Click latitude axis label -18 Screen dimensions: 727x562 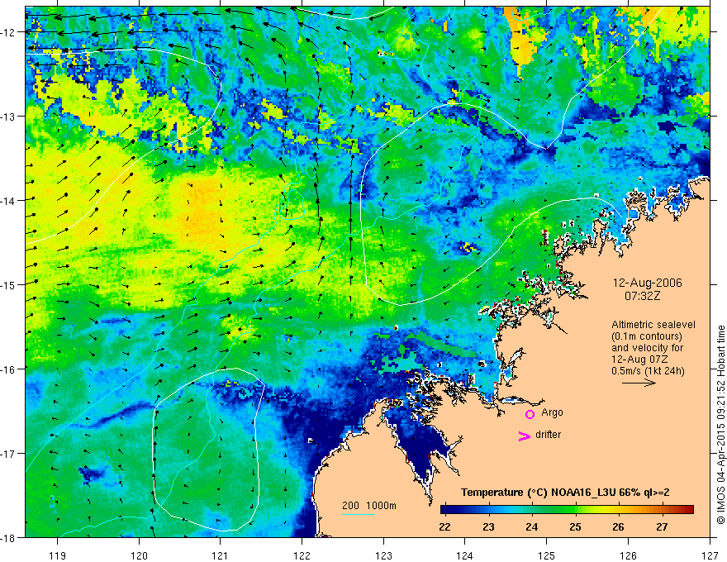pyautogui.click(x=9, y=537)
